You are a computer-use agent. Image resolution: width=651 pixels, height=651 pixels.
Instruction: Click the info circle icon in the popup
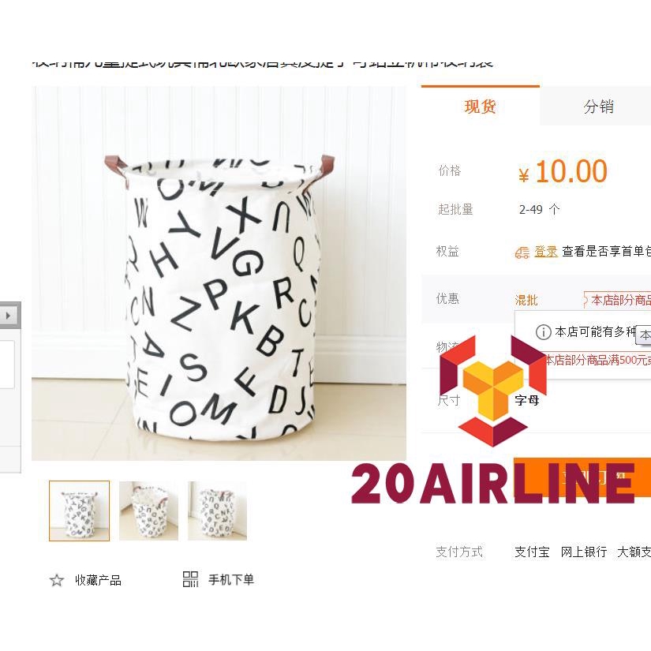pos(543,332)
